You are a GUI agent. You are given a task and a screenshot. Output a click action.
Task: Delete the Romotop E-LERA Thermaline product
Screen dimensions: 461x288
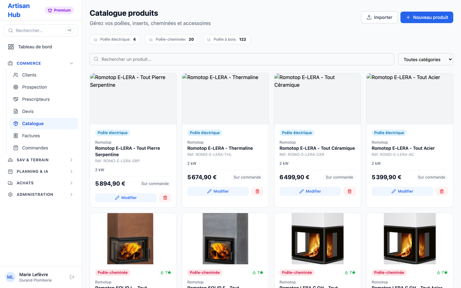[257, 191]
